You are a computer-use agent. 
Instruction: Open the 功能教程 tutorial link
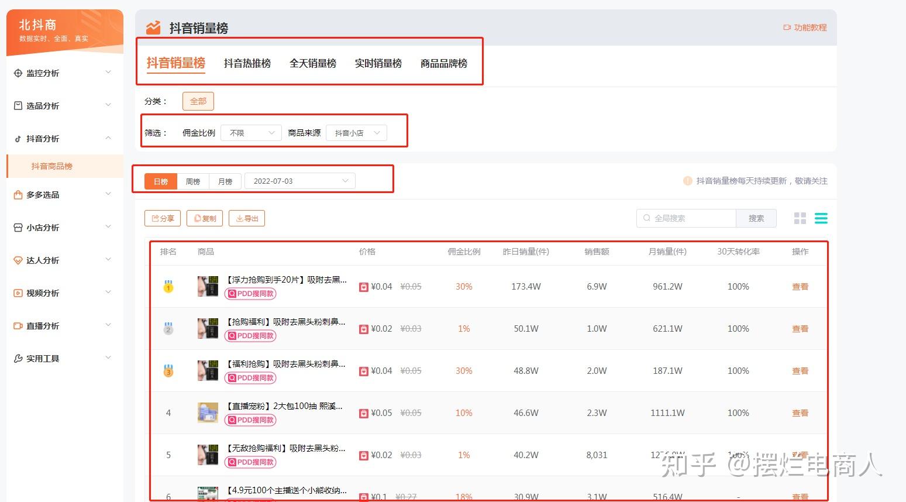tap(805, 27)
